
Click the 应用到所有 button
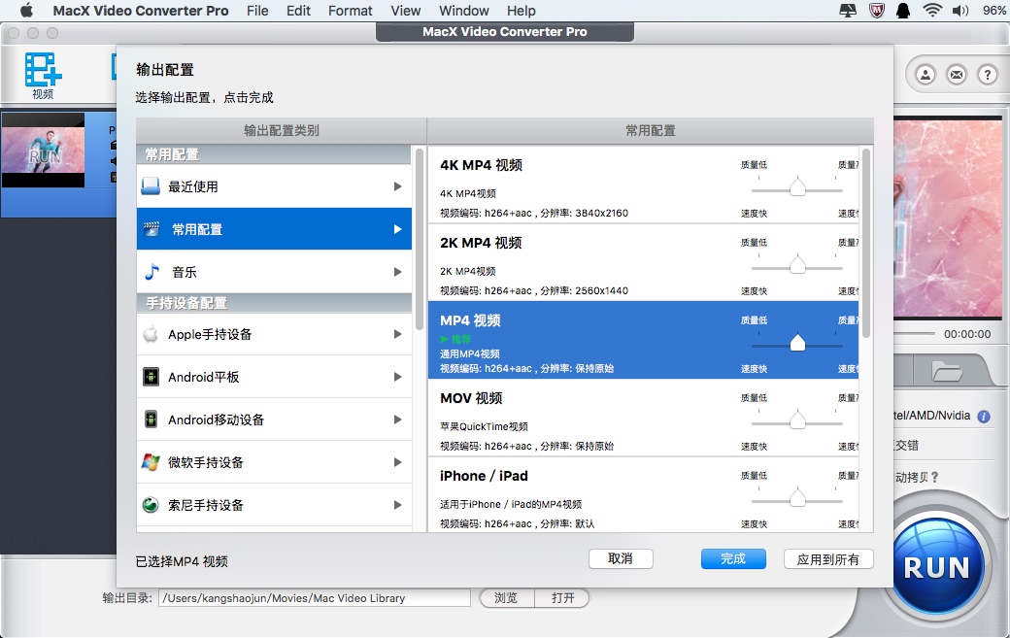(x=827, y=558)
